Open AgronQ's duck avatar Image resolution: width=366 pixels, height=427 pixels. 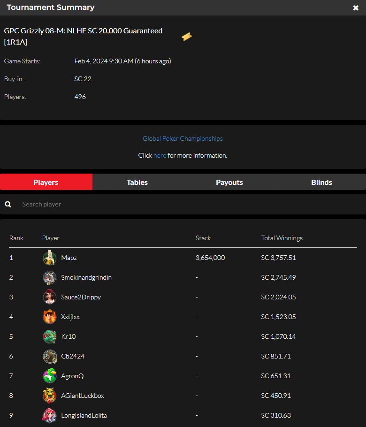click(x=50, y=376)
